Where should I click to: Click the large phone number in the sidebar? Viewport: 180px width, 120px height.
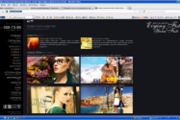pos(12,27)
